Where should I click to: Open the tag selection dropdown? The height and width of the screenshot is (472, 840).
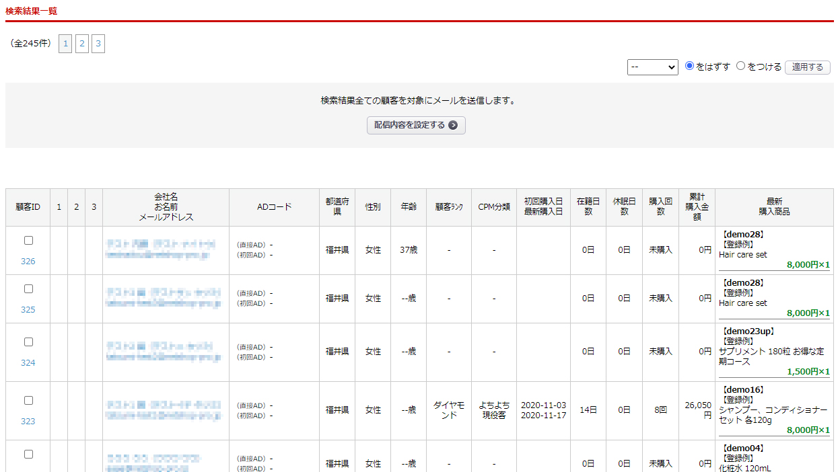[652, 67]
